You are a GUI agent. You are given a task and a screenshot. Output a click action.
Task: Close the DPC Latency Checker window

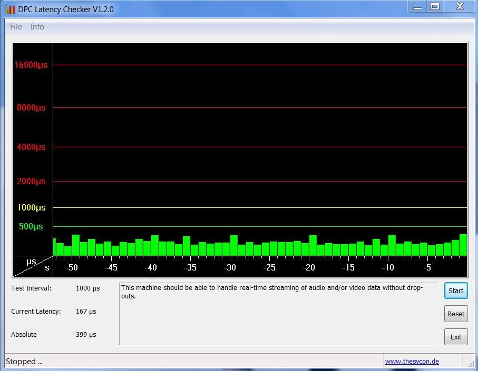pos(460,7)
